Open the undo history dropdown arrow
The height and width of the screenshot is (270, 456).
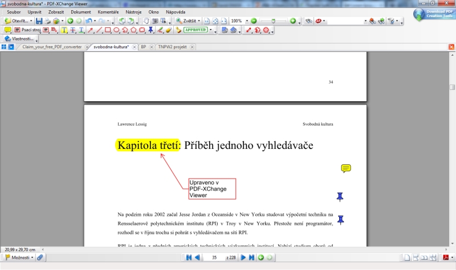(95, 21)
